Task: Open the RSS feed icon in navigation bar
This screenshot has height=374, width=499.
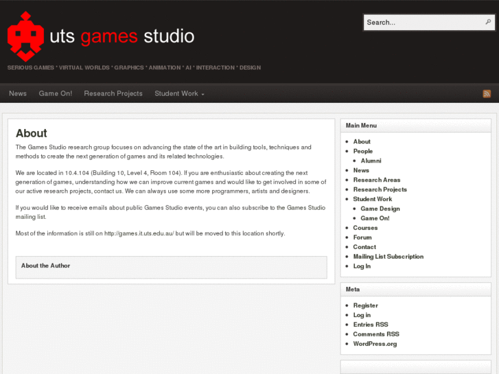Action: [x=487, y=93]
